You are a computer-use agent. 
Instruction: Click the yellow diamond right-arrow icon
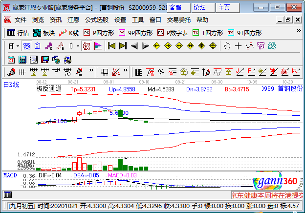168,46
